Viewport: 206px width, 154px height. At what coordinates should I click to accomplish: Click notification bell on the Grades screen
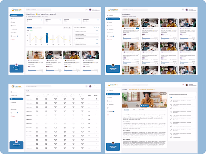pyautogui.click(x=87, y=86)
